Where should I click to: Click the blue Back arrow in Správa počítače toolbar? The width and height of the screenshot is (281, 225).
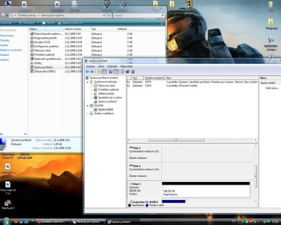point(87,72)
